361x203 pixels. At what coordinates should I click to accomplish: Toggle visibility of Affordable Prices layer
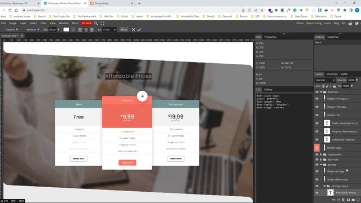point(317,193)
